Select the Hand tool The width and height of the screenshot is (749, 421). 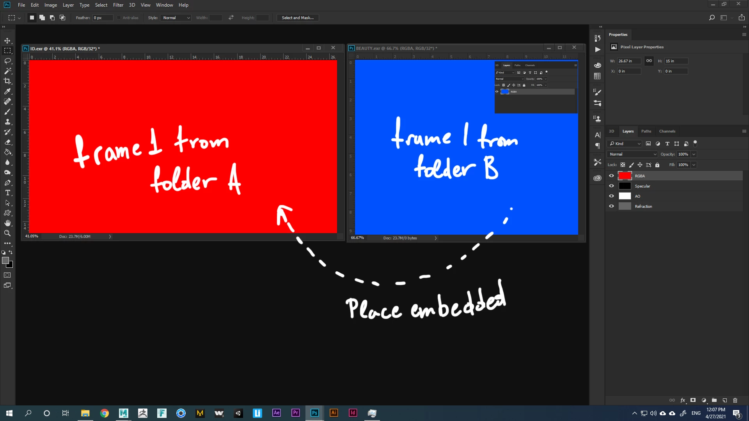7,223
